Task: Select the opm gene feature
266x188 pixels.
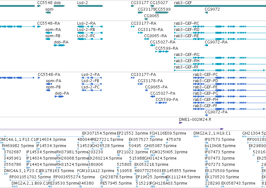Action: 48,12
